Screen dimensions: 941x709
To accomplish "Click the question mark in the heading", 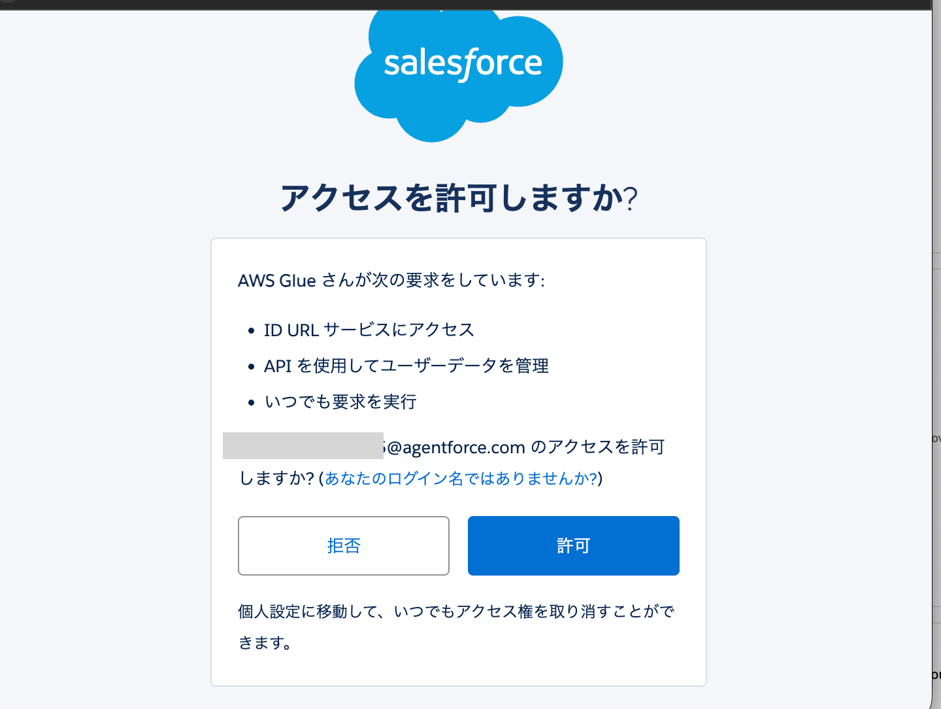I will 631,199.
